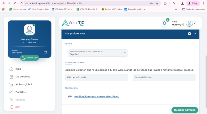The height and width of the screenshot is (114, 207).
Task: Click the URL del sitio web field
Action: point(96,77)
